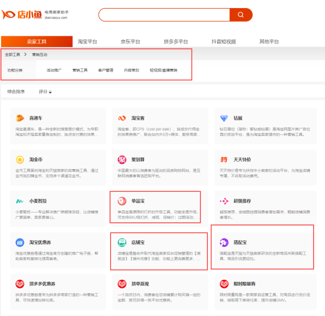Open the 拼多多优惠券 title

tap(42, 284)
